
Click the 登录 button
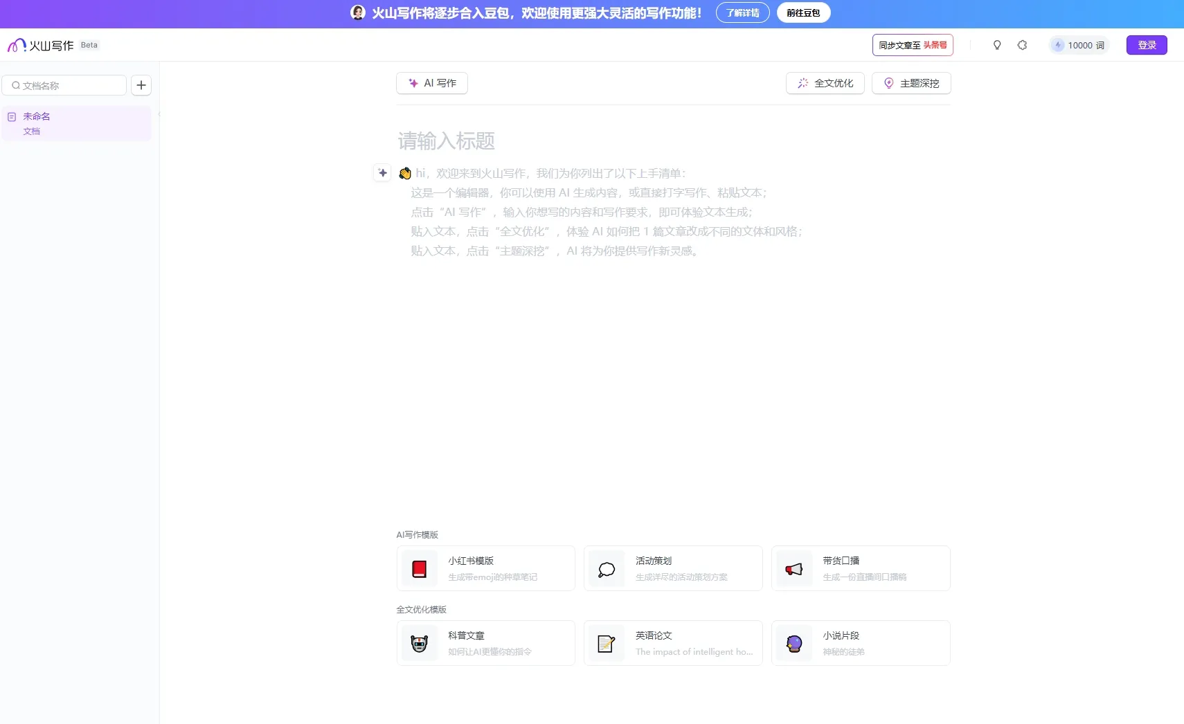pos(1147,44)
